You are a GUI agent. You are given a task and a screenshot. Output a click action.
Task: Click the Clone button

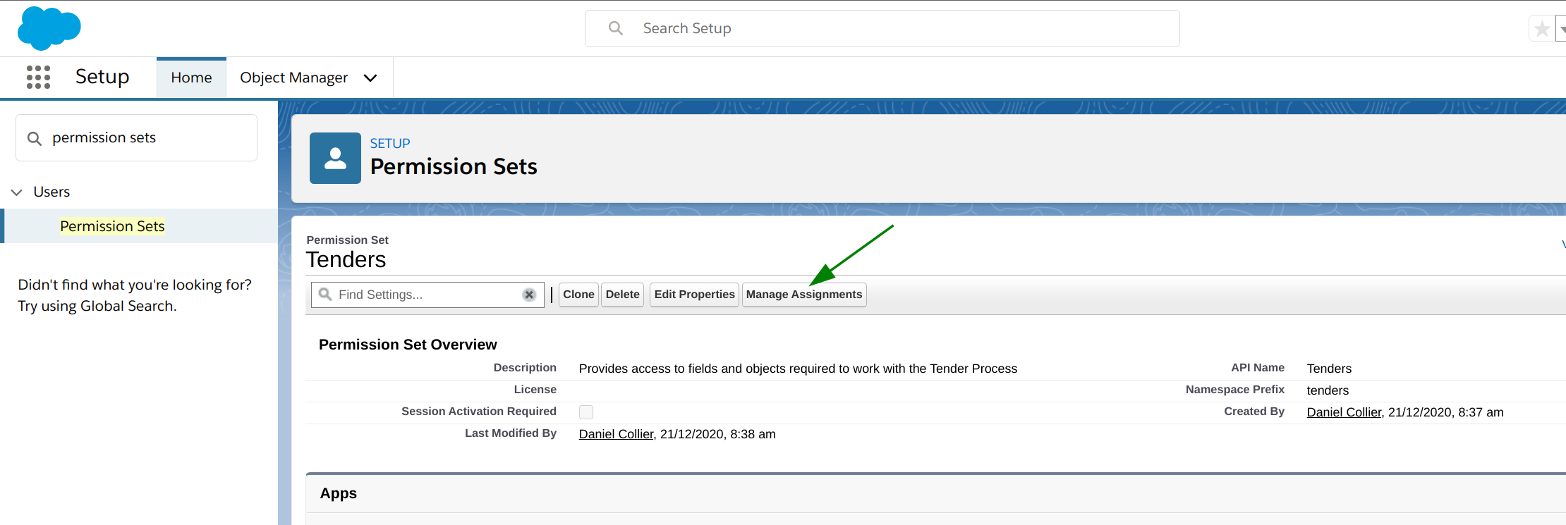(578, 295)
